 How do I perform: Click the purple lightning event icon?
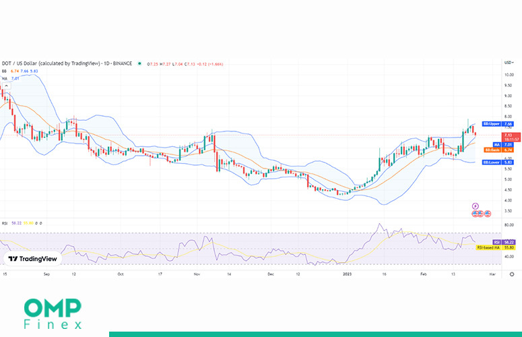coord(476,206)
